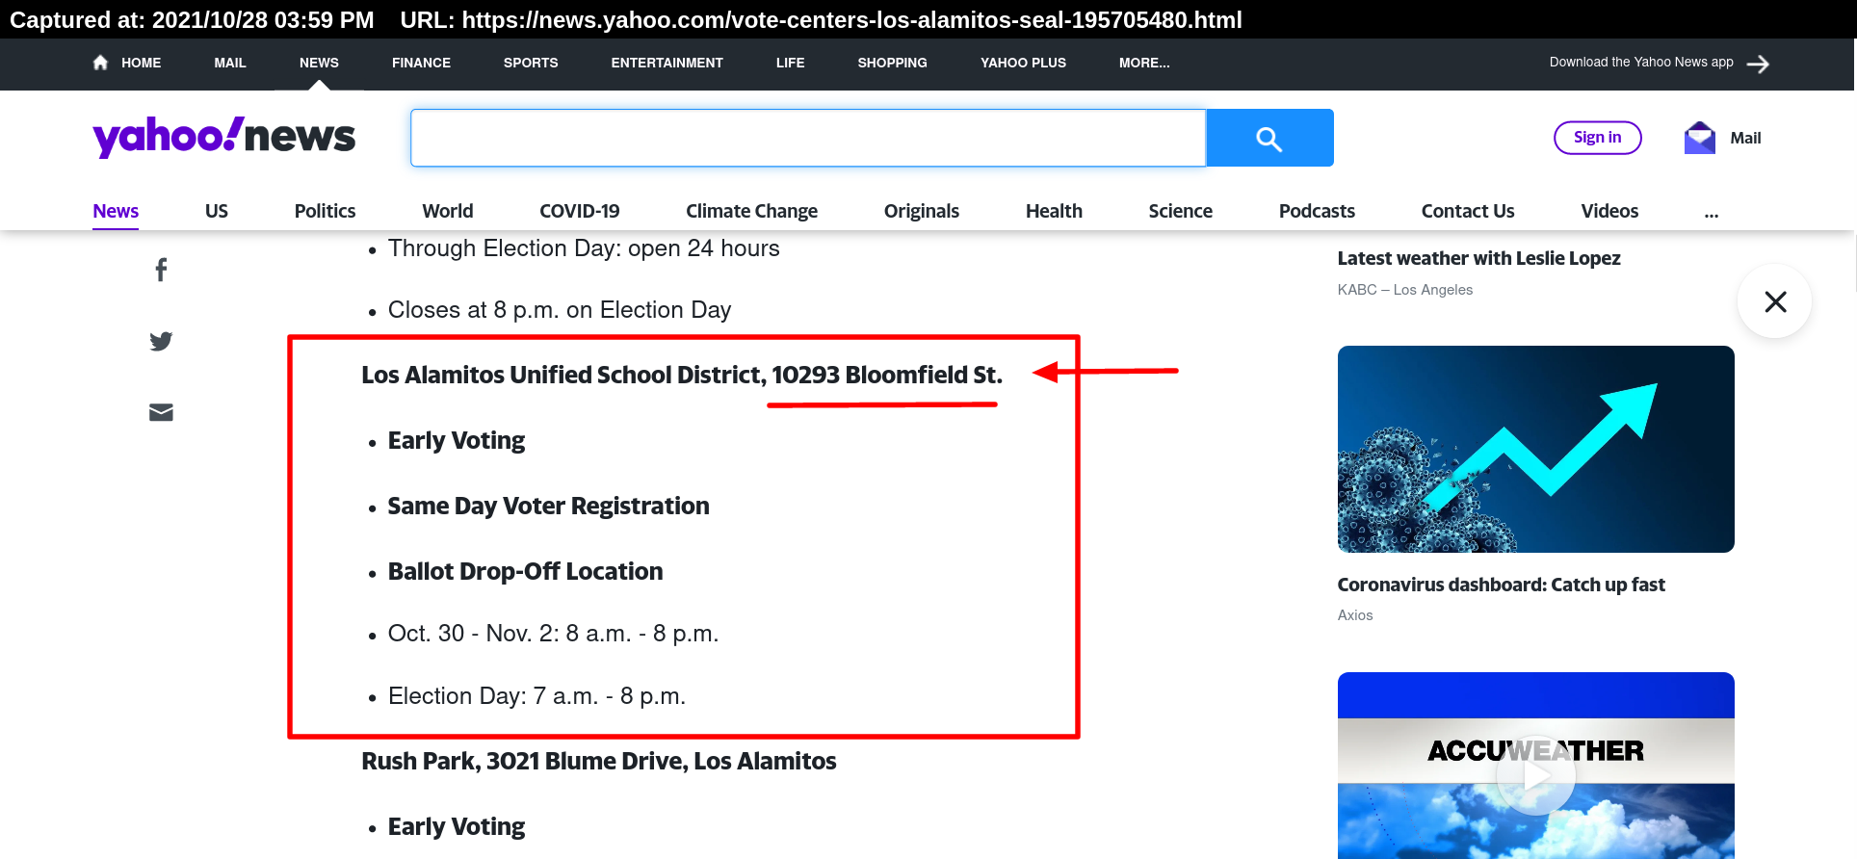Focus the search input field

808,138
